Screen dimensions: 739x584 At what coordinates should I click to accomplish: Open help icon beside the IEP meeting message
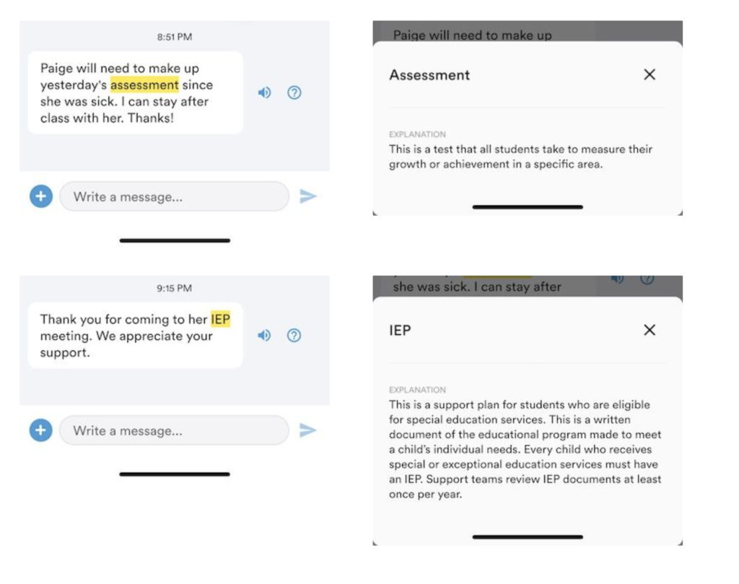pyautogui.click(x=294, y=335)
